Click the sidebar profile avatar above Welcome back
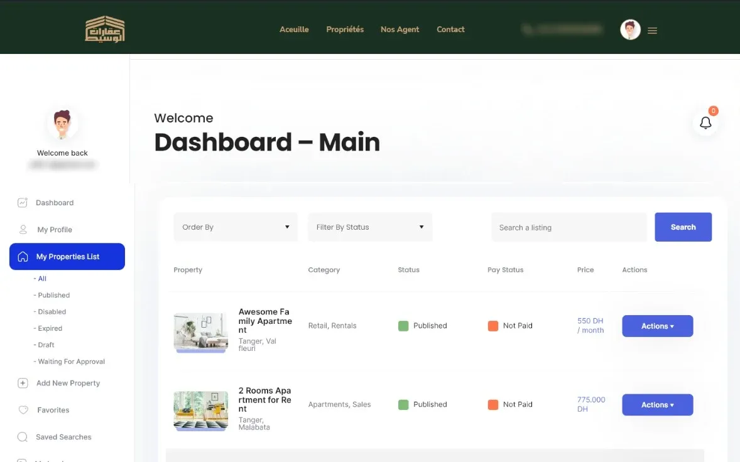 click(62, 124)
